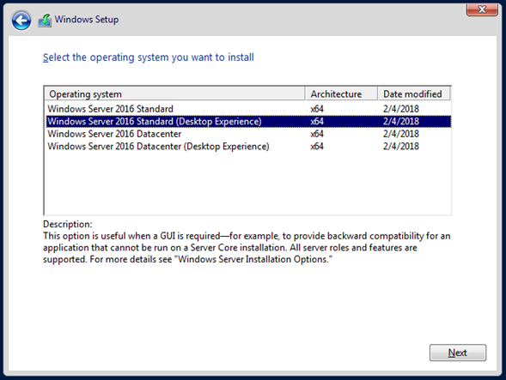Viewport: 506px width, 380px height.
Task: Click the 'Select the operating system you want to install' heading
Action: 149,57
